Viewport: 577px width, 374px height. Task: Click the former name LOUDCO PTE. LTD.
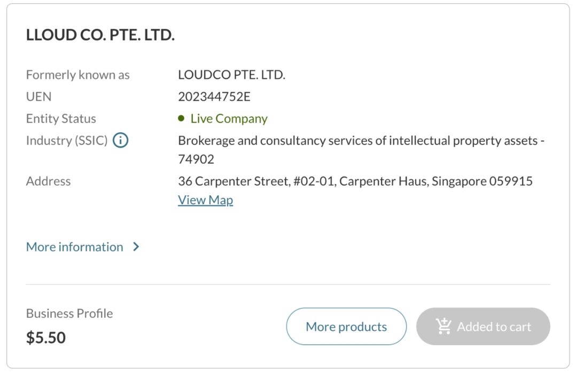click(231, 75)
